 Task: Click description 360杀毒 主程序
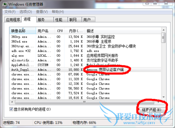click(99, 41)
